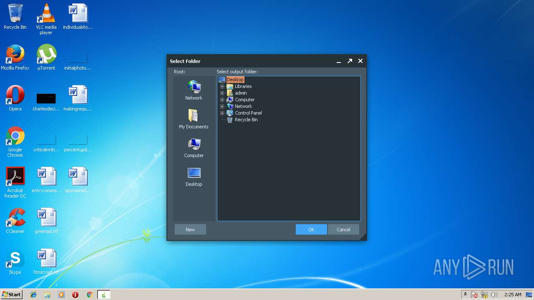Close the Select Folder dialog
The height and width of the screenshot is (300, 534).
click(x=360, y=61)
